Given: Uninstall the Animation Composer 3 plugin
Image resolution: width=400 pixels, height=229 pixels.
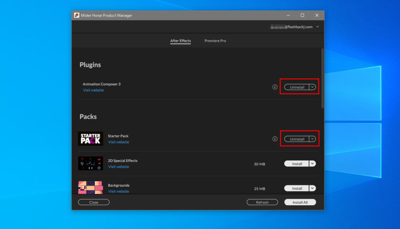Looking at the screenshot, I should click(297, 87).
